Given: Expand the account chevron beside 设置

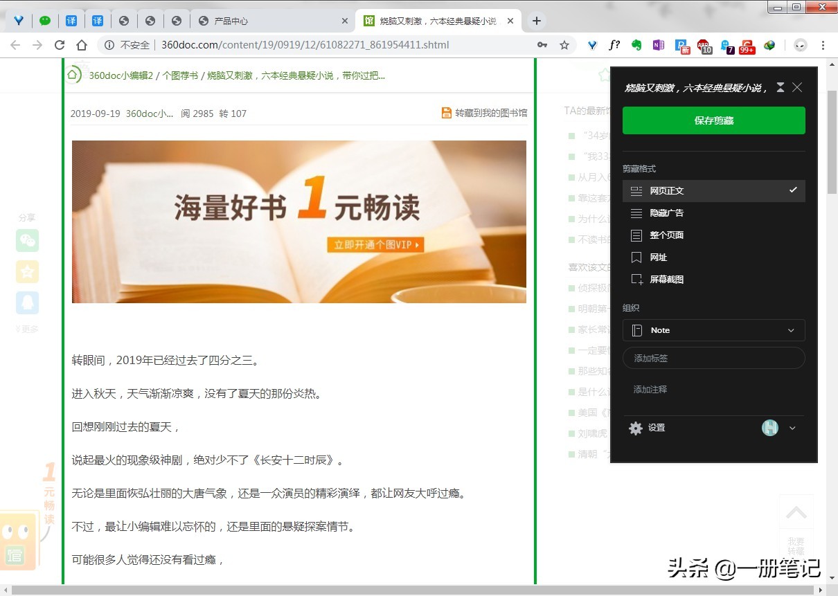Looking at the screenshot, I should 793,428.
